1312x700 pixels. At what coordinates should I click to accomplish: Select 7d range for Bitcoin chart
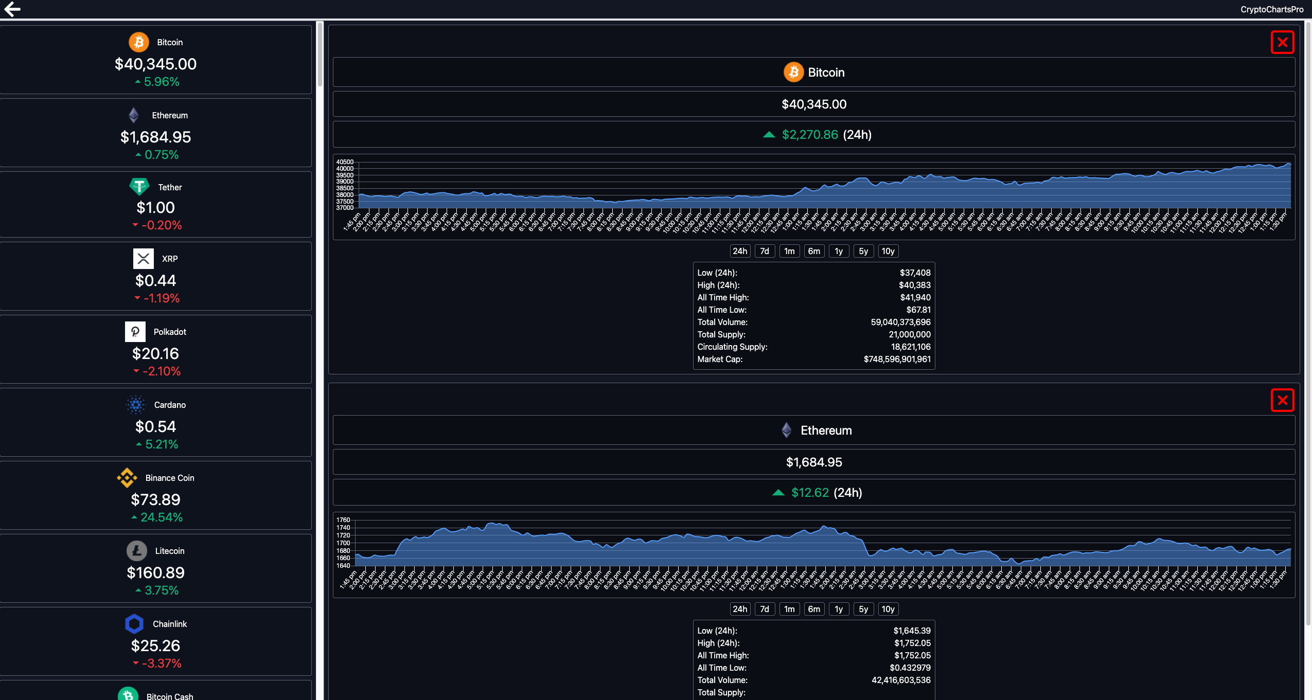(765, 251)
